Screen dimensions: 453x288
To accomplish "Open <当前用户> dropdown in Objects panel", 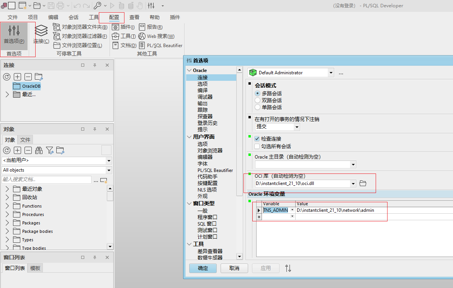I will click(x=109, y=160).
